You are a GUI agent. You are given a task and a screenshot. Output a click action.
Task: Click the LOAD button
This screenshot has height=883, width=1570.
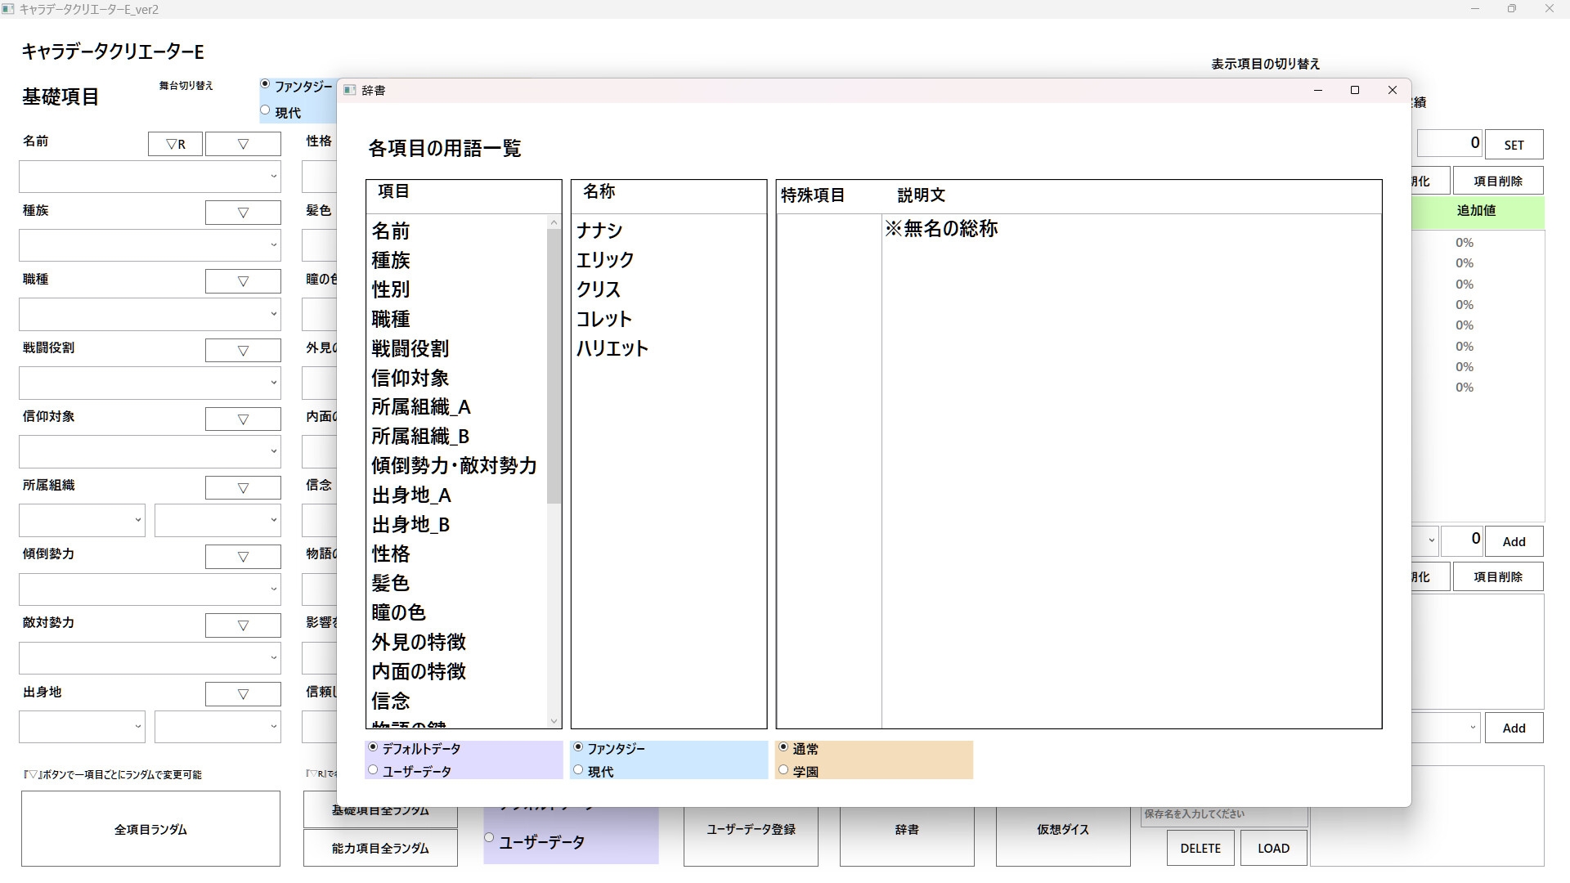(1273, 848)
